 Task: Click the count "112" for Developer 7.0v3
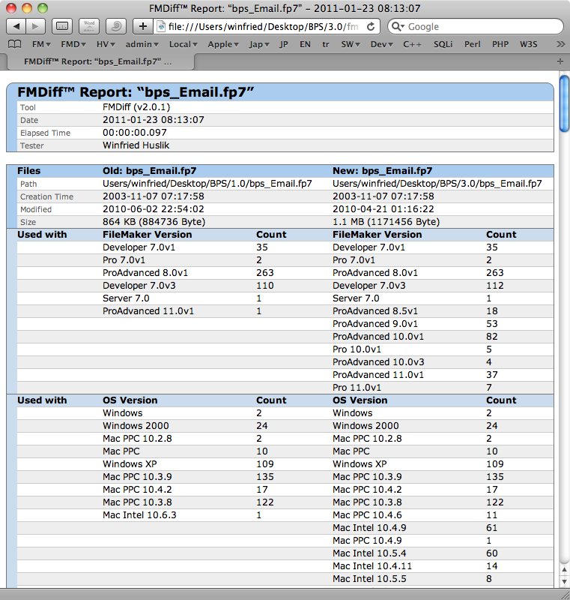pyautogui.click(x=495, y=286)
